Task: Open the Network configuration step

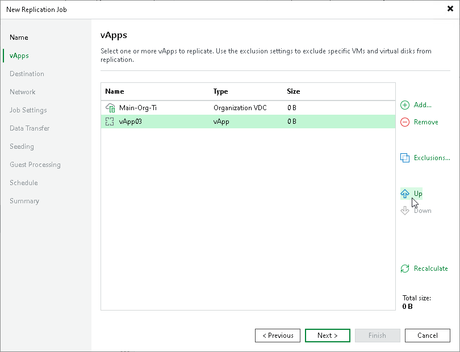Action: [22, 92]
